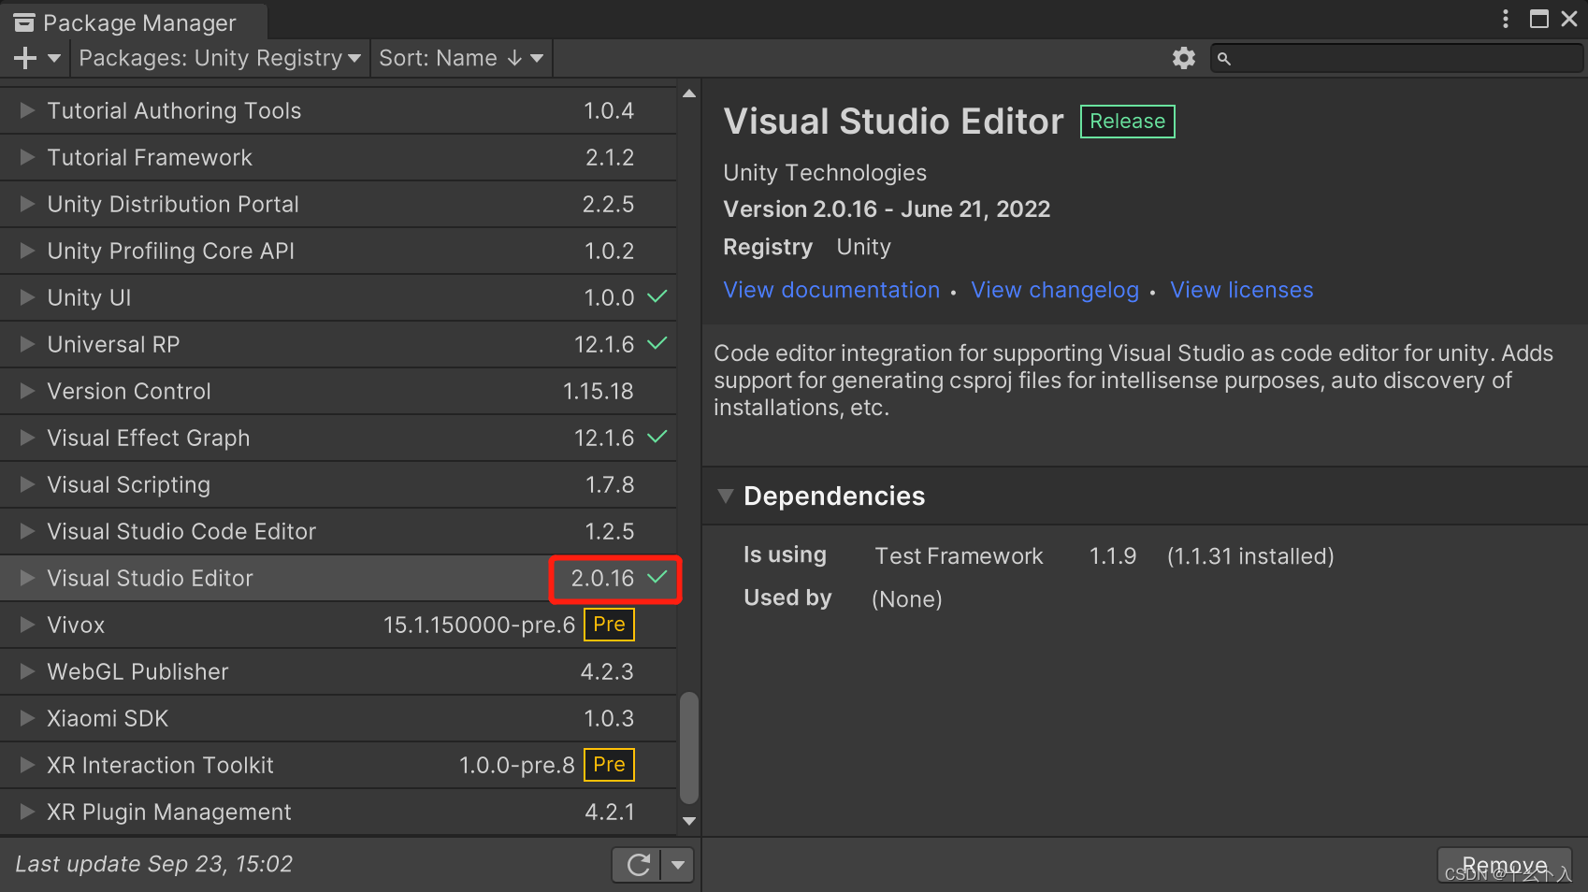Open the View changelog link
The image size is (1588, 892).
pos(1055,290)
